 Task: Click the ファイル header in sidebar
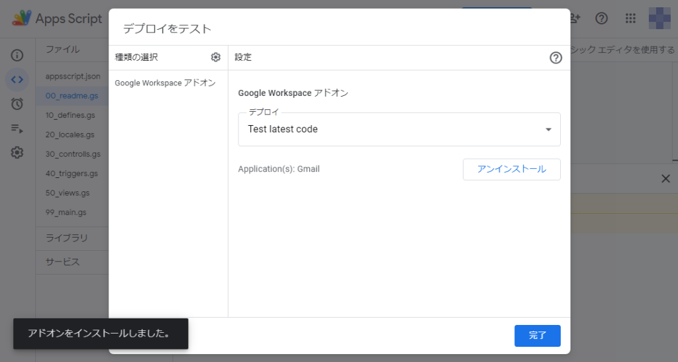pos(63,49)
